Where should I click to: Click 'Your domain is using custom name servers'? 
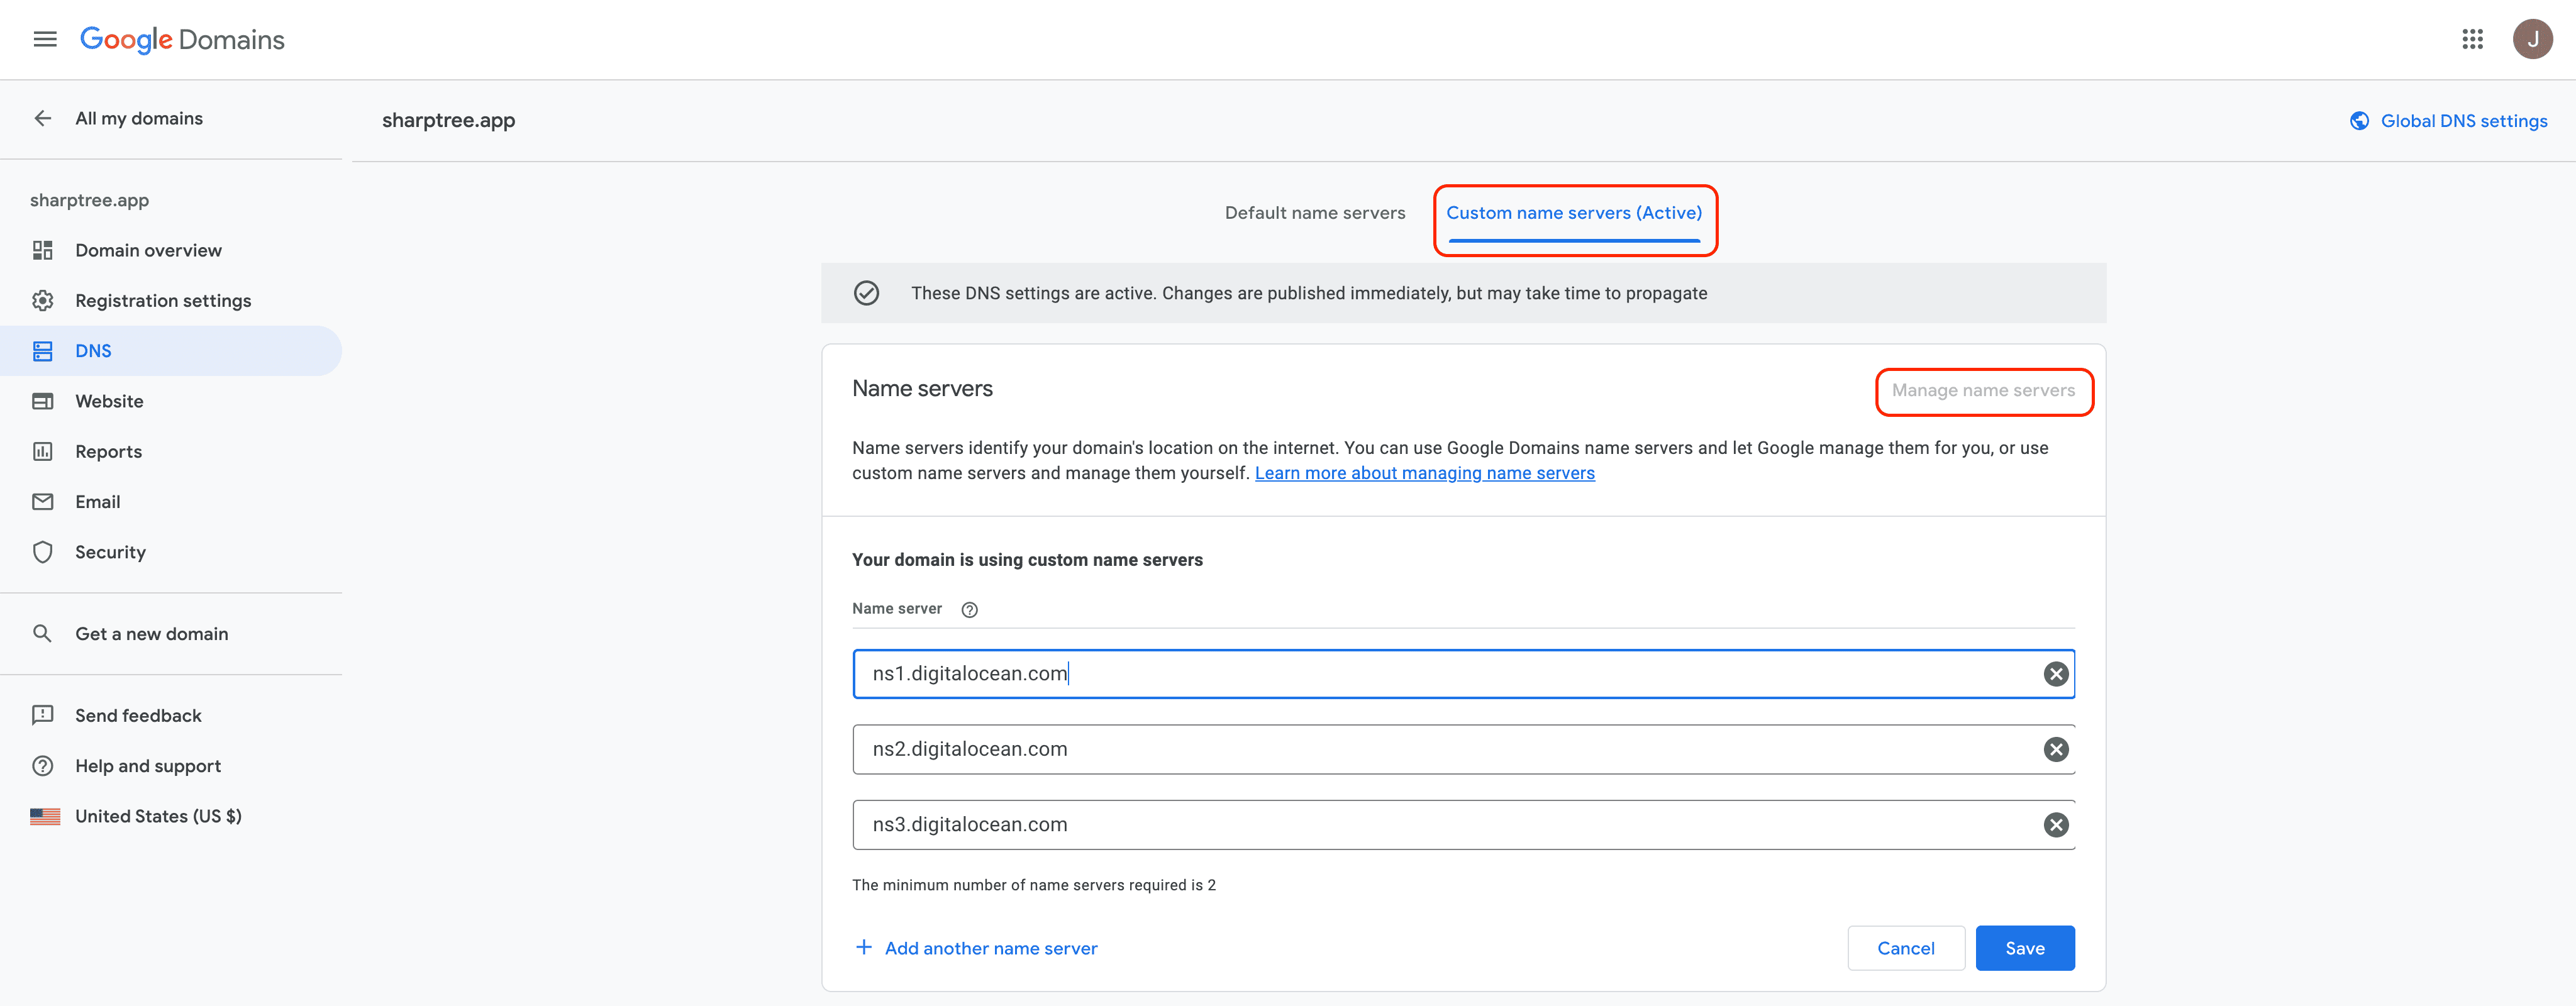coord(1027,560)
